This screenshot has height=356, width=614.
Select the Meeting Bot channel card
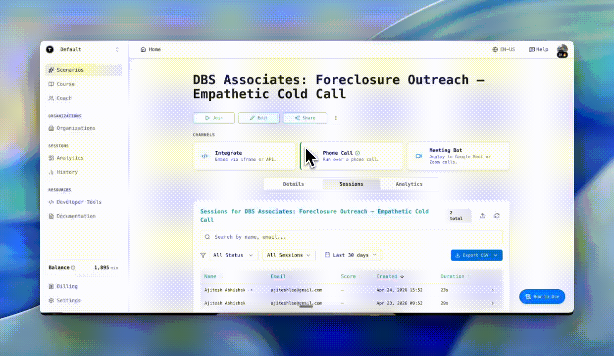(458, 156)
